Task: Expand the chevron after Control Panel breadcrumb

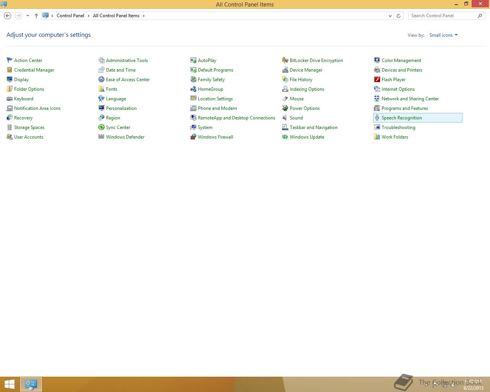Action: [88, 16]
